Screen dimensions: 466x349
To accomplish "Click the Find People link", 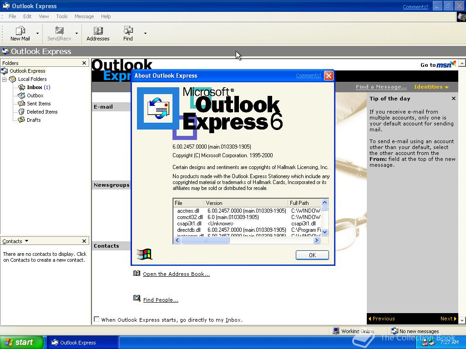I will click(x=161, y=300).
